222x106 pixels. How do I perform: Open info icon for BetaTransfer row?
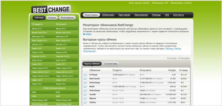(x=85, y=79)
